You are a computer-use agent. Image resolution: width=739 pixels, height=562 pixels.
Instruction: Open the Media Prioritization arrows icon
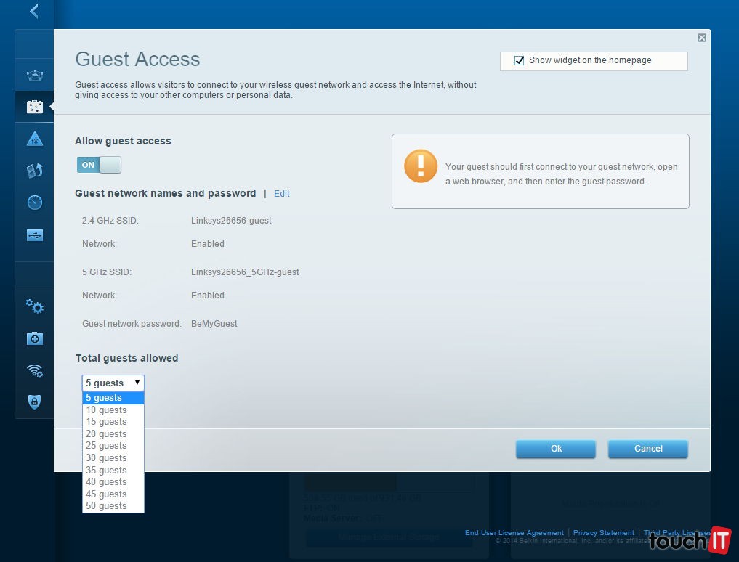(x=35, y=171)
